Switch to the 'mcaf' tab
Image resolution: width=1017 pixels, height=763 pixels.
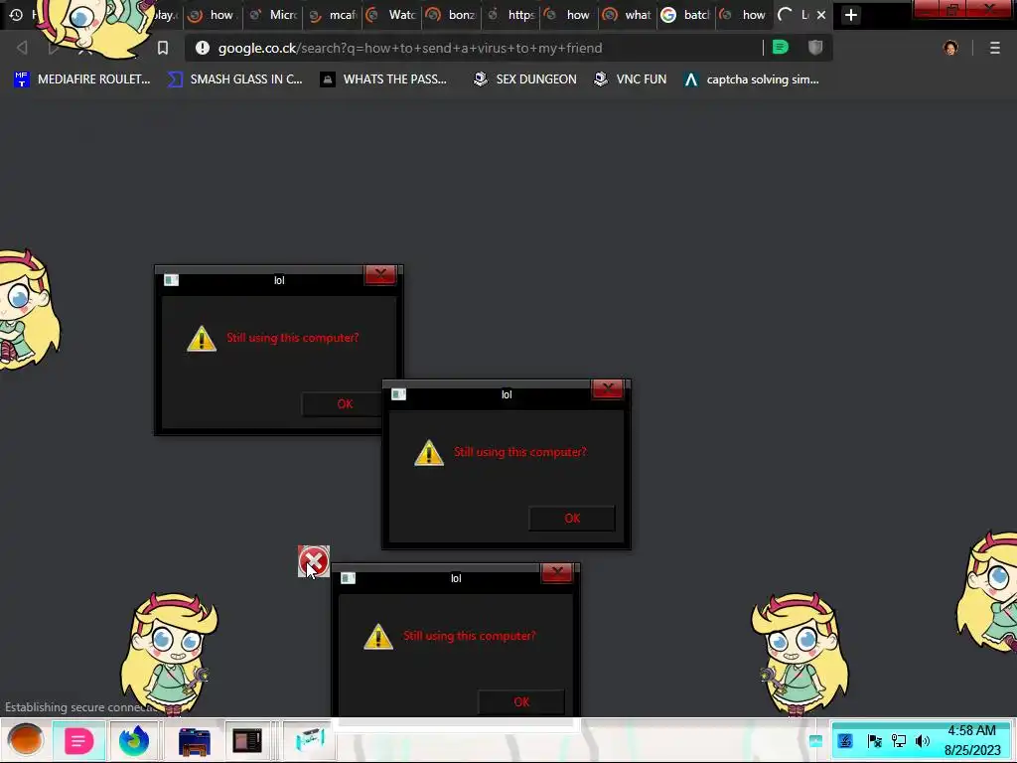point(333,14)
